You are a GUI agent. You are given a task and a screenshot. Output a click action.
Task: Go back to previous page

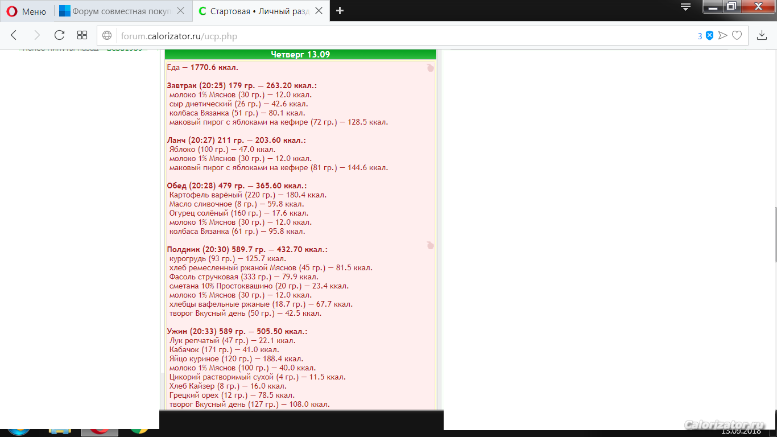(14, 35)
